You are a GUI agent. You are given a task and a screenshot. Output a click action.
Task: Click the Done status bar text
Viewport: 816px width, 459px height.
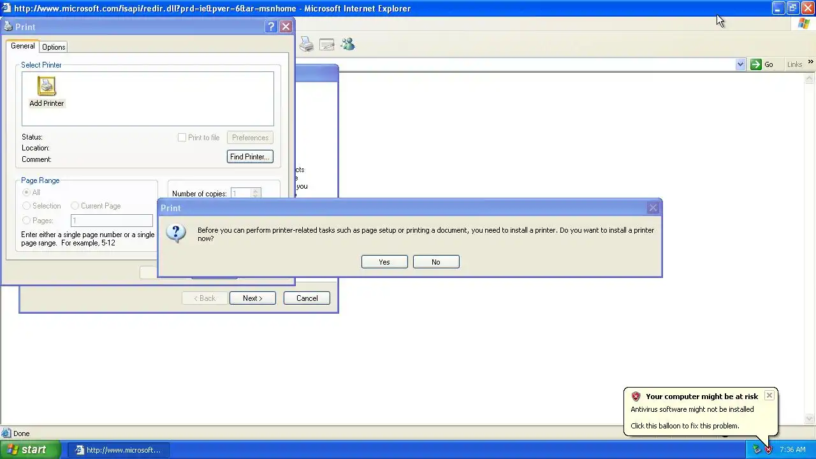[21, 433]
